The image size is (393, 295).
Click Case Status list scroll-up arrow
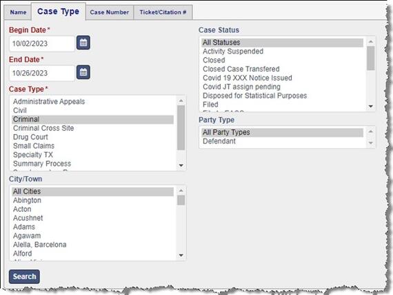click(x=371, y=42)
